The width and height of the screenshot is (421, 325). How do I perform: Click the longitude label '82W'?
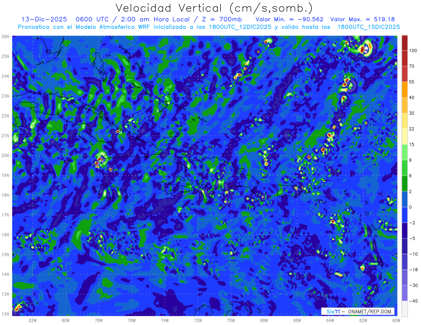33,320
